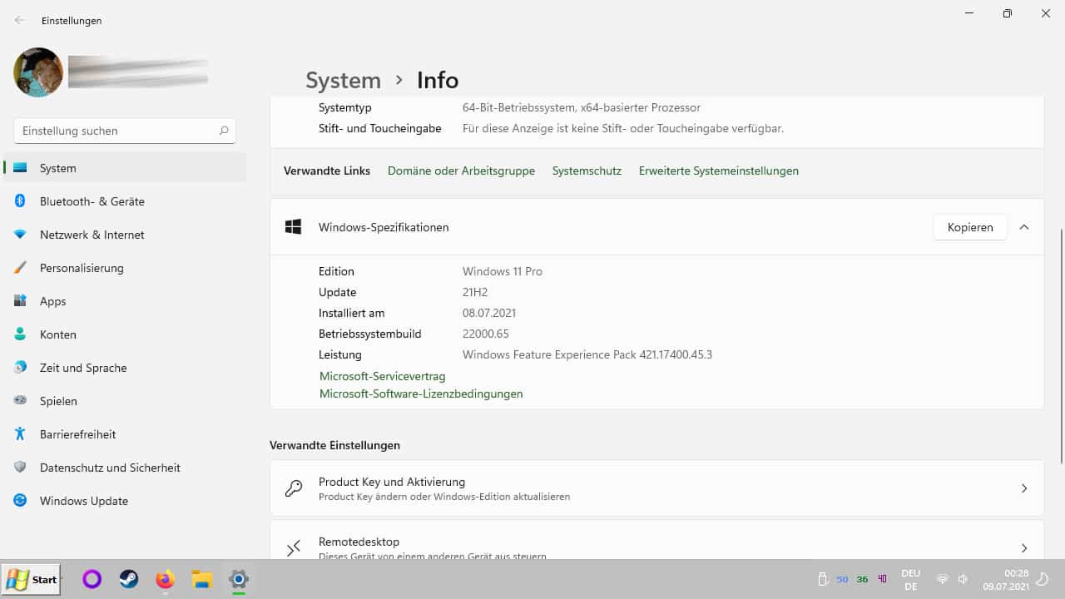1065x599 pixels.
Task: Click the Windows Update sync icon
Action: pyautogui.click(x=21, y=501)
